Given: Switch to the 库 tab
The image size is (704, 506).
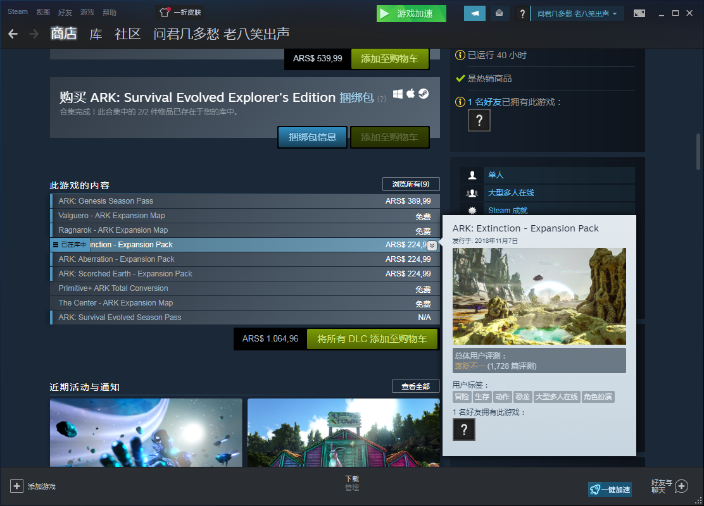Looking at the screenshot, I should [x=96, y=34].
